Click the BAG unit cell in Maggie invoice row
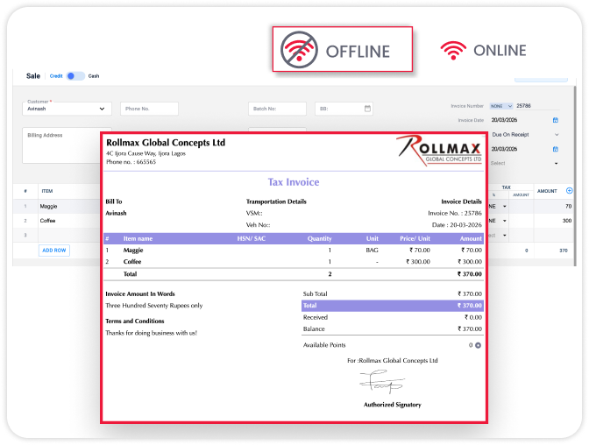589x445 pixels. click(x=372, y=251)
